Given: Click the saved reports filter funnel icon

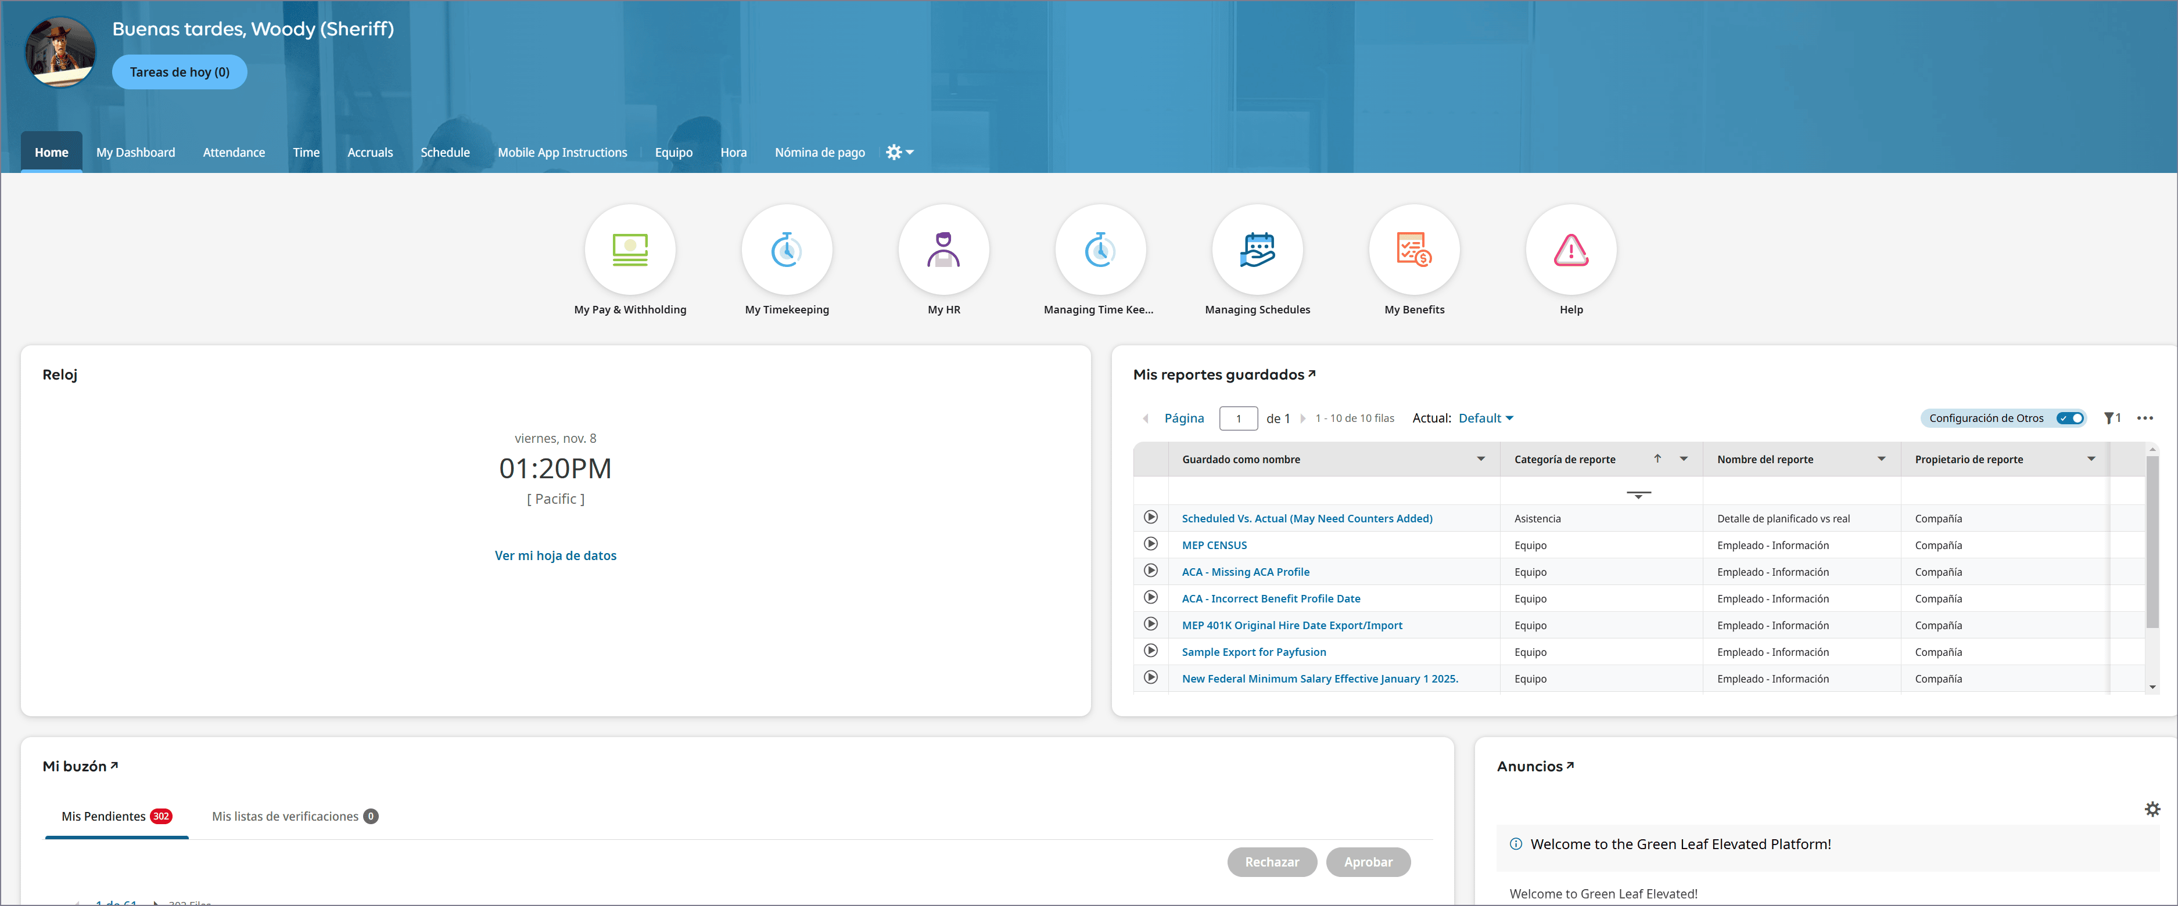Looking at the screenshot, I should click(2109, 418).
